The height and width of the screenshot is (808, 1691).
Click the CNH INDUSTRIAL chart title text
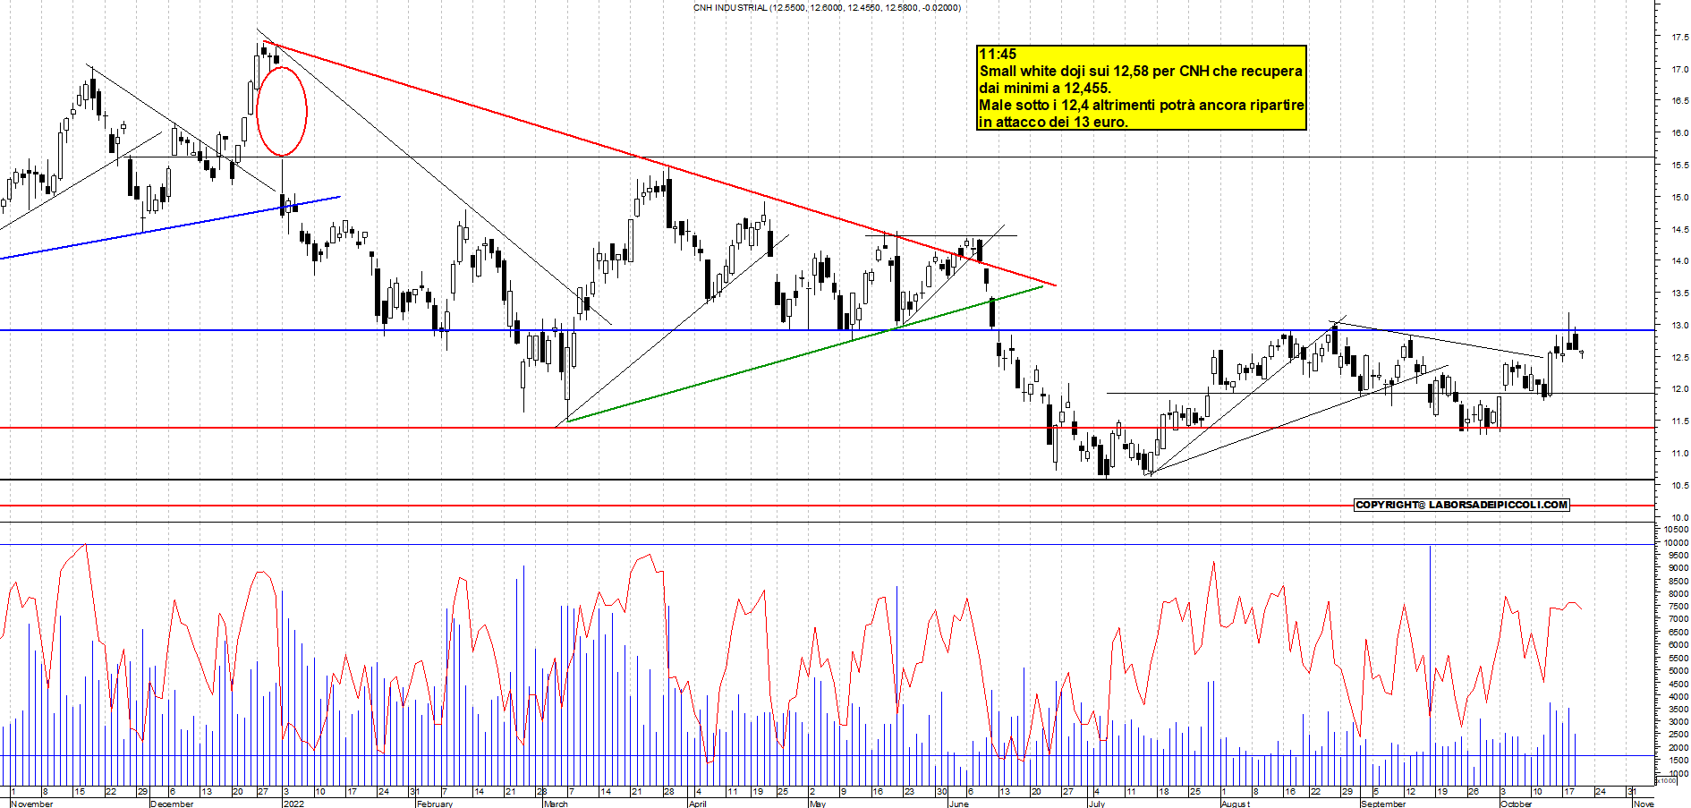[x=827, y=7]
